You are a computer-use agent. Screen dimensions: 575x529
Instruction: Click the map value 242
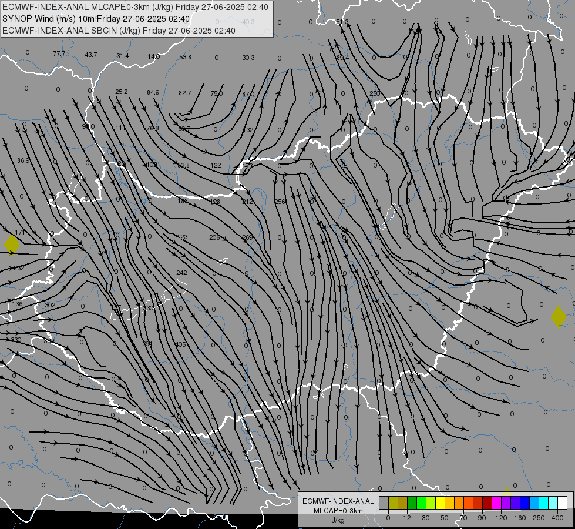pos(181,273)
